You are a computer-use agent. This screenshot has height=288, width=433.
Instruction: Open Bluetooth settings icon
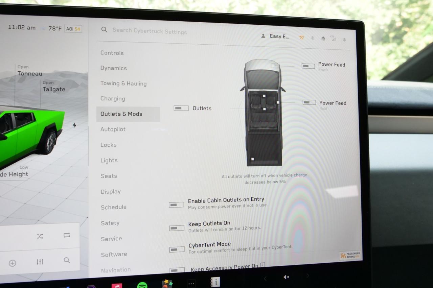(313, 38)
